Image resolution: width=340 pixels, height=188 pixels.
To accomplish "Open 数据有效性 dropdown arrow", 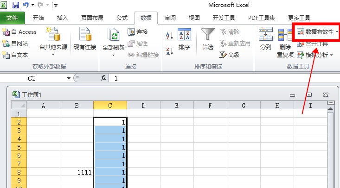I will coord(337,32).
